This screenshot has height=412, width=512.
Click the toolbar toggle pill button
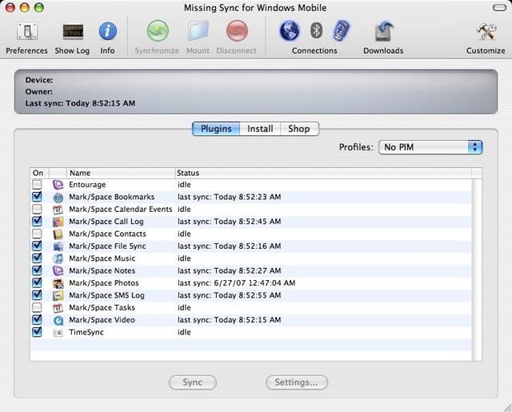pos(499,7)
